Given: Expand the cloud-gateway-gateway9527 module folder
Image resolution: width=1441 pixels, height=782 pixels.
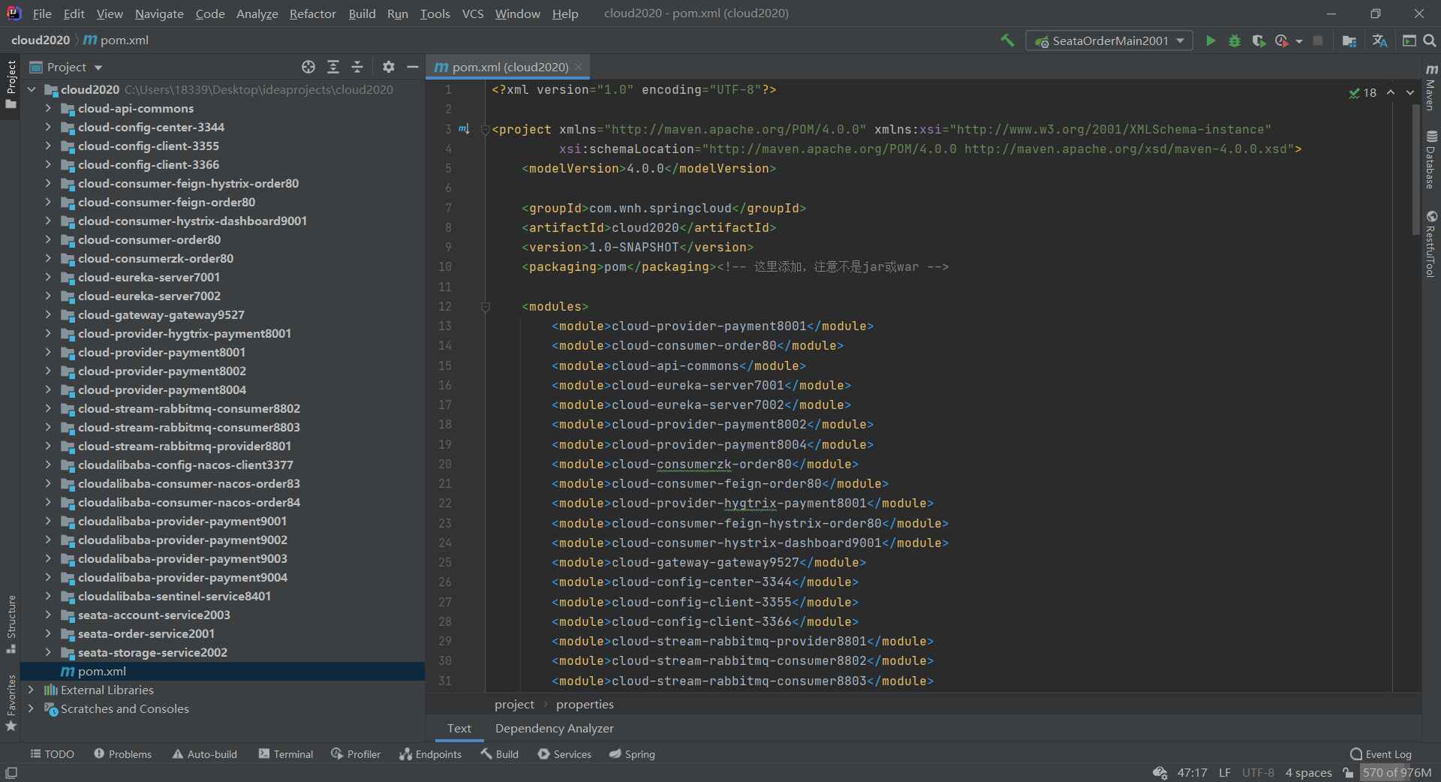Looking at the screenshot, I should point(48,314).
